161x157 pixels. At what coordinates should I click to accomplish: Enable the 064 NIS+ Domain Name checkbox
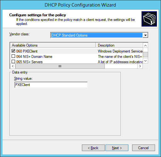(x=13, y=56)
